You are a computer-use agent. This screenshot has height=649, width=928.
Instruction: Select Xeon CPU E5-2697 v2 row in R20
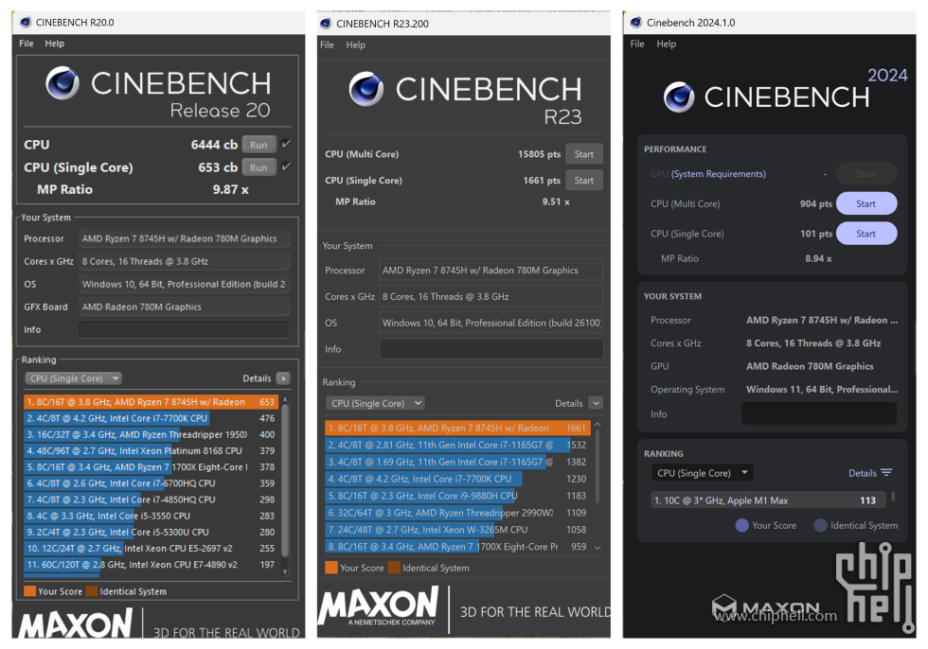click(151, 548)
